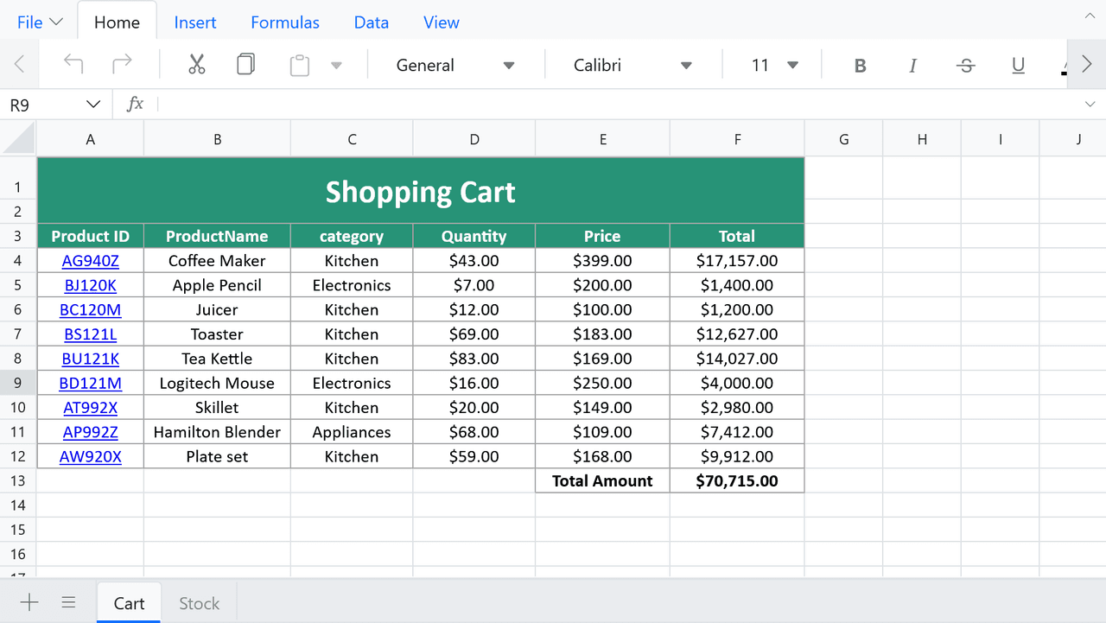Switch to the Data tab

(372, 22)
